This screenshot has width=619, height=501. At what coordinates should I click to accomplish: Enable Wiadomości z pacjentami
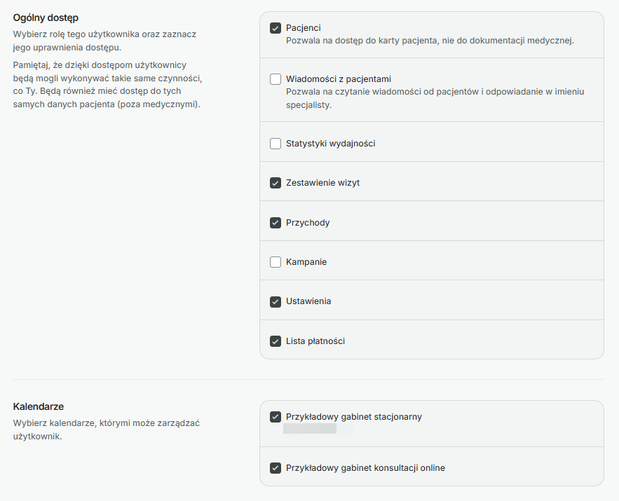coord(276,79)
